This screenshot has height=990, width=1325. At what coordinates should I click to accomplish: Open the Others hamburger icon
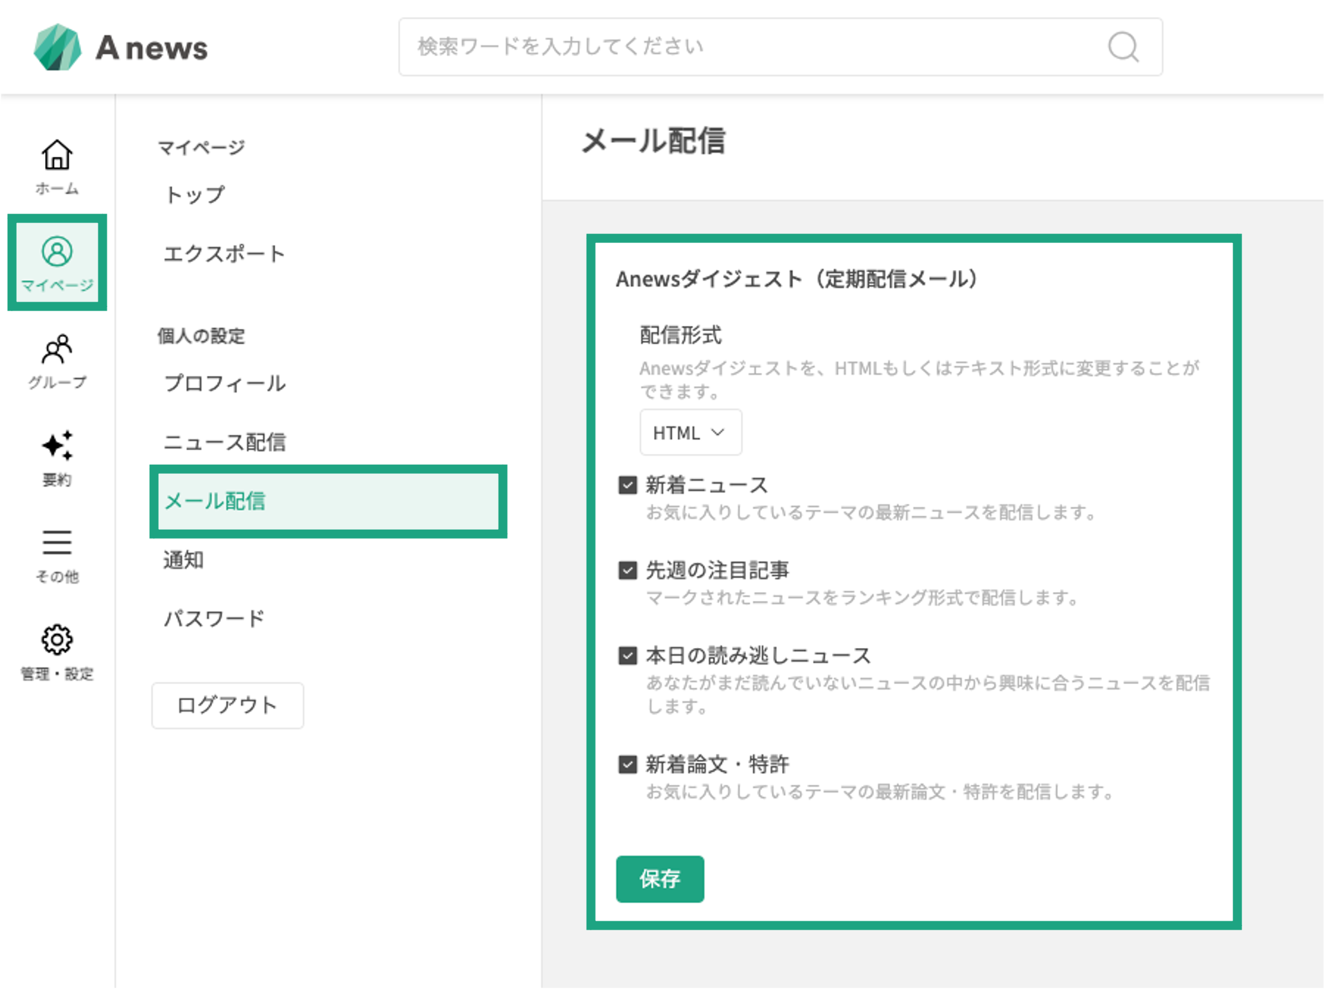click(x=57, y=542)
